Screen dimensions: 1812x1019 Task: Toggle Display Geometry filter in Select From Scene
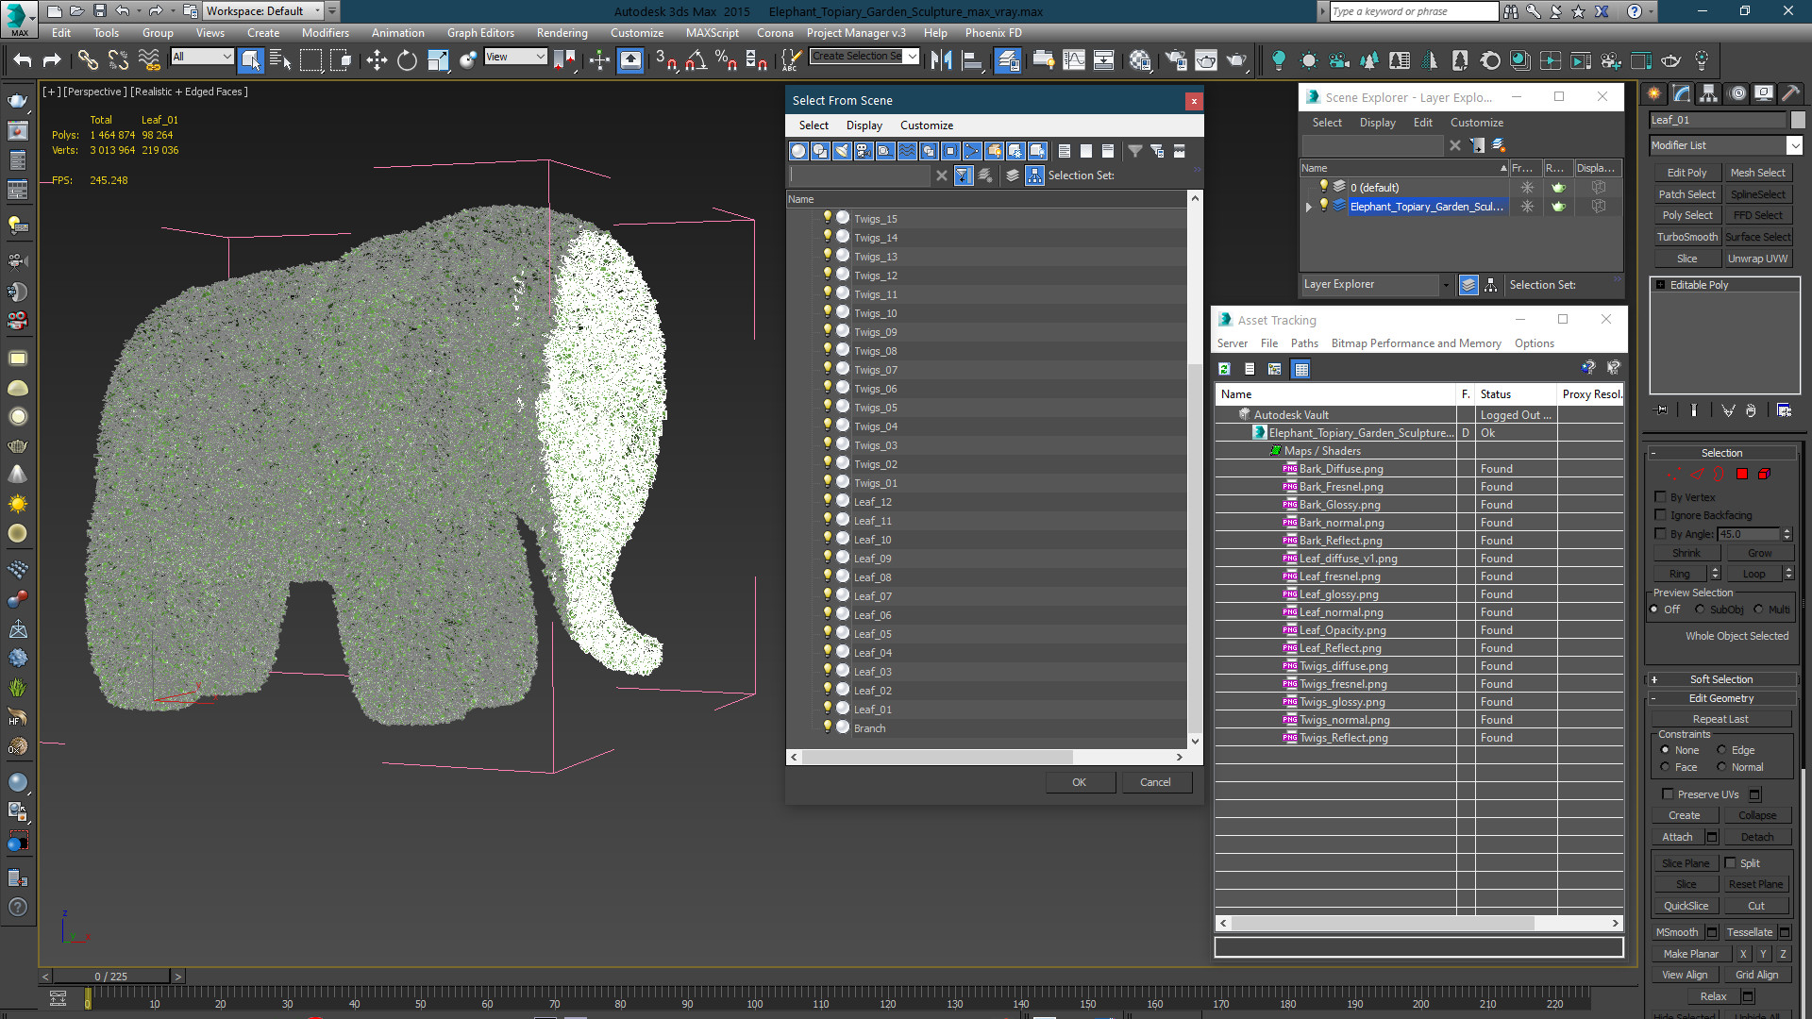pos(799,151)
